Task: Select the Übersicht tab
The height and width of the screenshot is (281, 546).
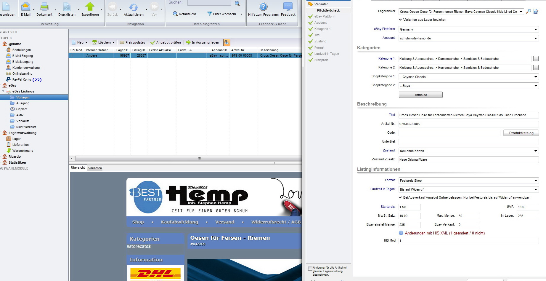Action: click(x=78, y=168)
